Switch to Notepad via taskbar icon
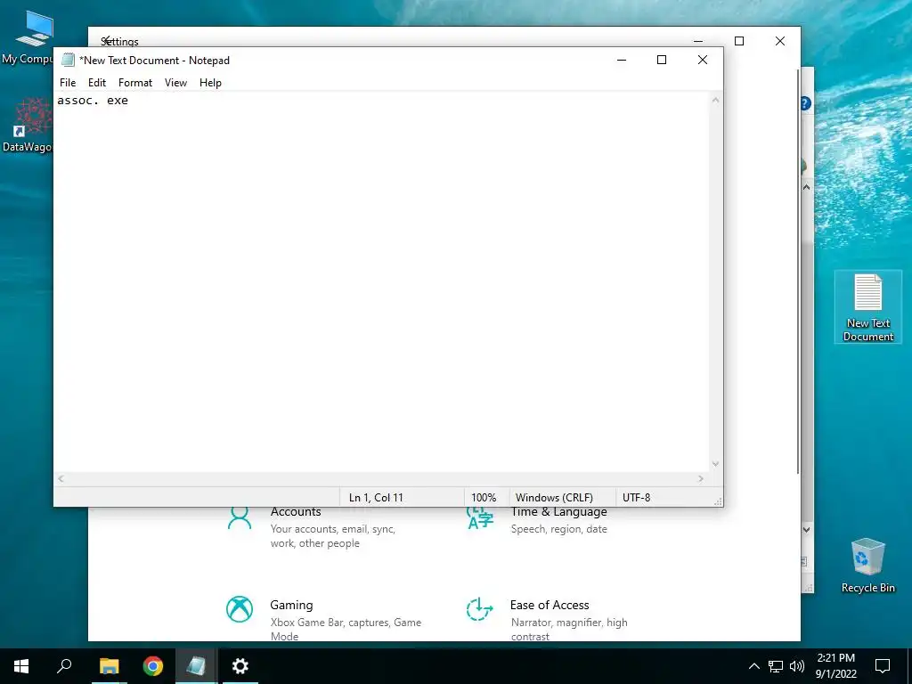Viewport: 912px width, 684px height. [196, 666]
